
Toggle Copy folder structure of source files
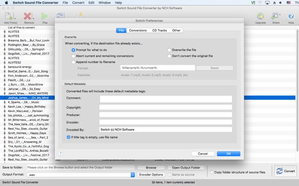(x=212, y=172)
